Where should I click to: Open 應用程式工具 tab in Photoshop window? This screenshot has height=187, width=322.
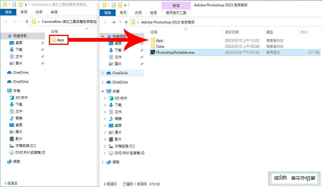[176, 13]
